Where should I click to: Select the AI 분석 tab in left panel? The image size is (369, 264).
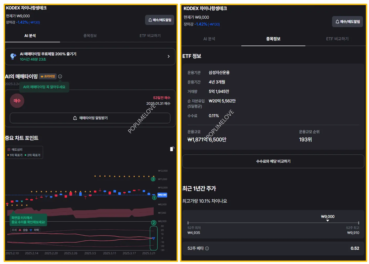tap(30, 36)
